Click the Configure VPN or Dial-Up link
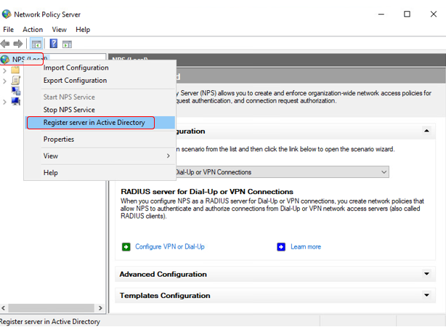Screen dimensions: 446x327 (170, 247)
